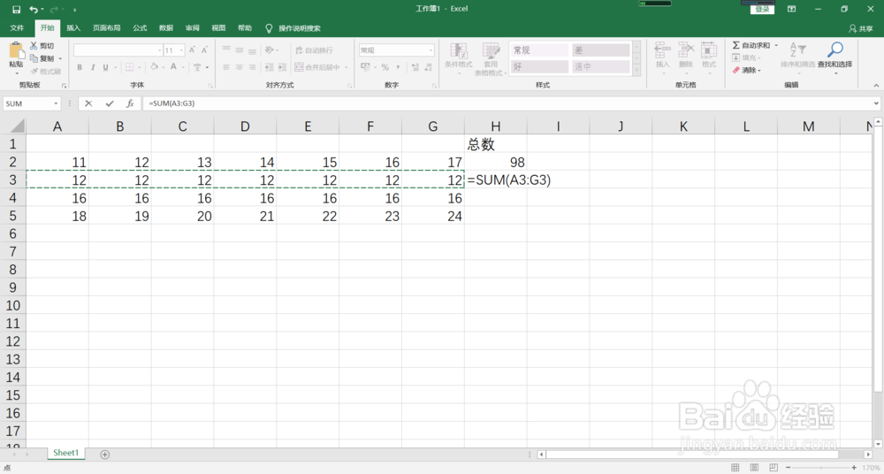Click the decrease indent icon

(269, 67)
